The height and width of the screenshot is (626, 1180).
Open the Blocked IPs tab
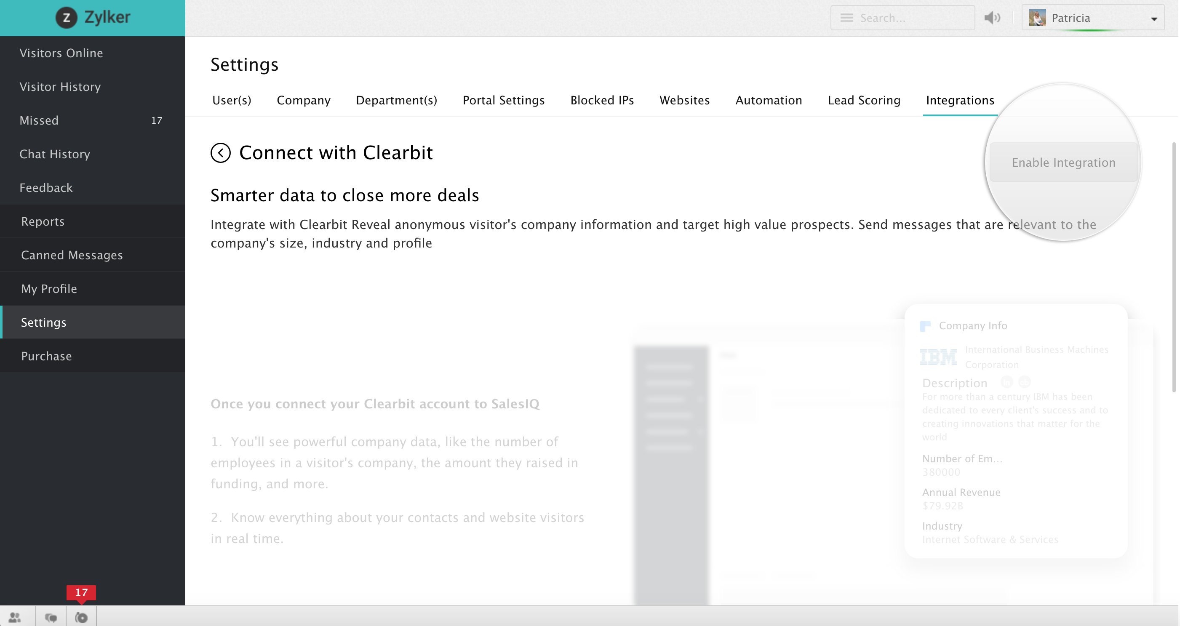pos(601,100)
